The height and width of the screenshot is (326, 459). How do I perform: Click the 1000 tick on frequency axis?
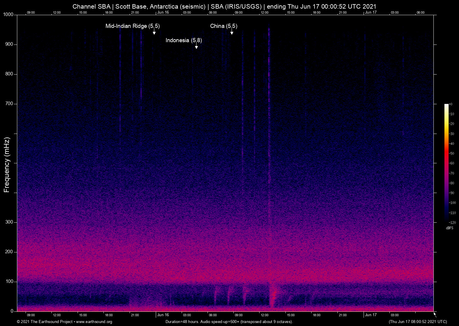[x=8, y=15]
